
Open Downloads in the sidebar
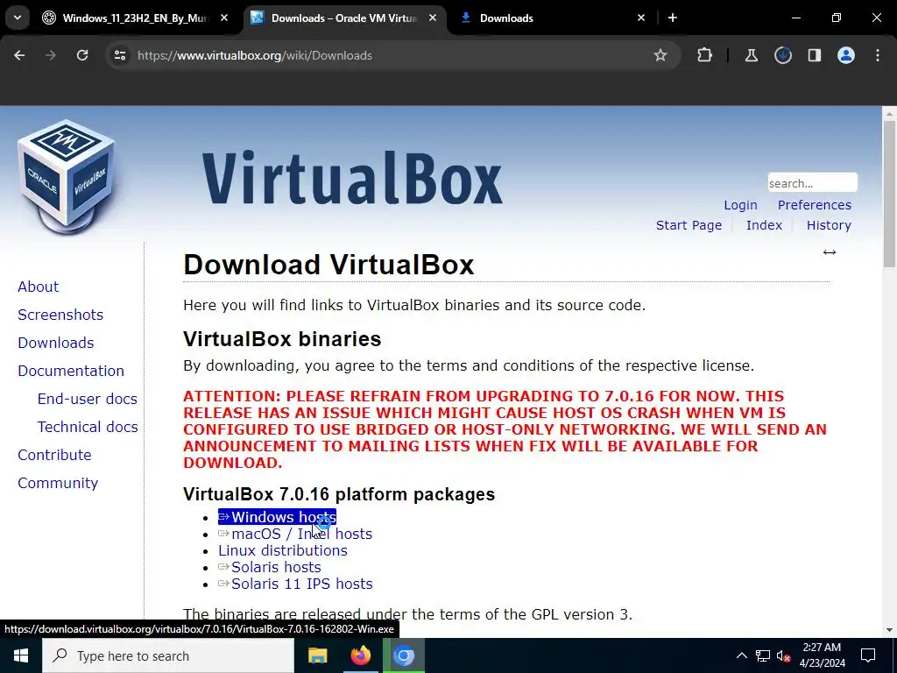point(56,343)
